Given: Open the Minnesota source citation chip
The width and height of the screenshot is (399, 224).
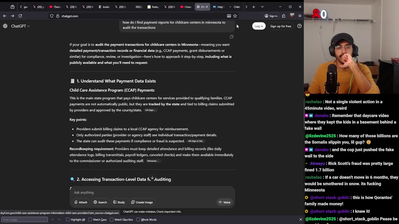Looking at the screenshot, I should pyautogui.click(x=153, y=161).
